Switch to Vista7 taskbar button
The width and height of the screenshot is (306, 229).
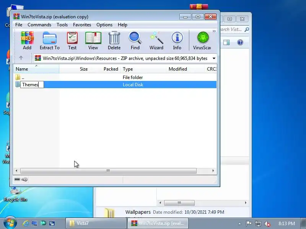(x=96, y=223)
